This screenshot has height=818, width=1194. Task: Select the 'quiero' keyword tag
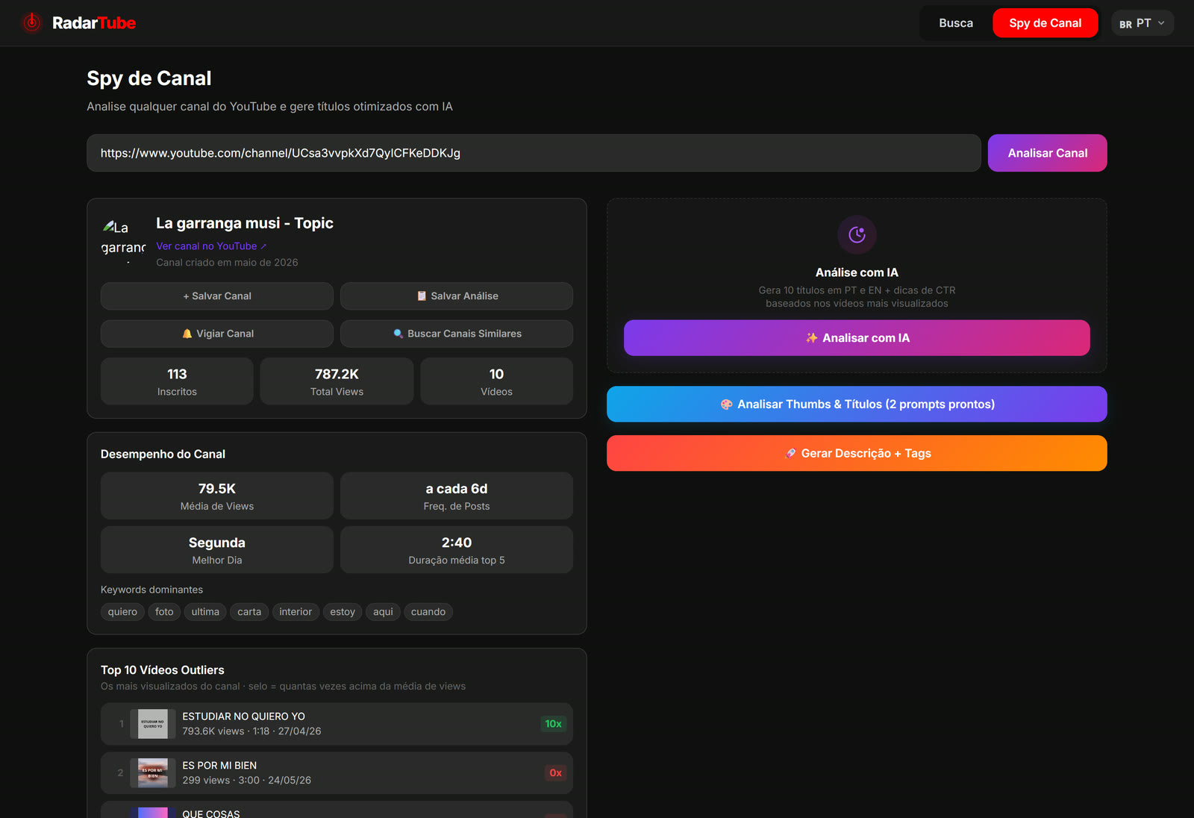point(122,612)
